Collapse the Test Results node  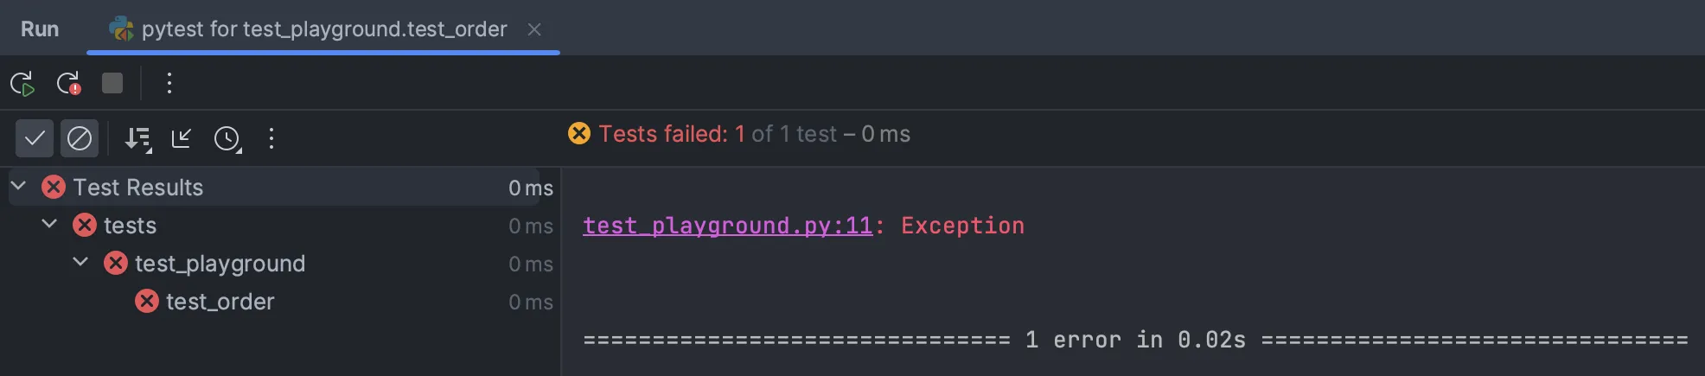[18, 186]
